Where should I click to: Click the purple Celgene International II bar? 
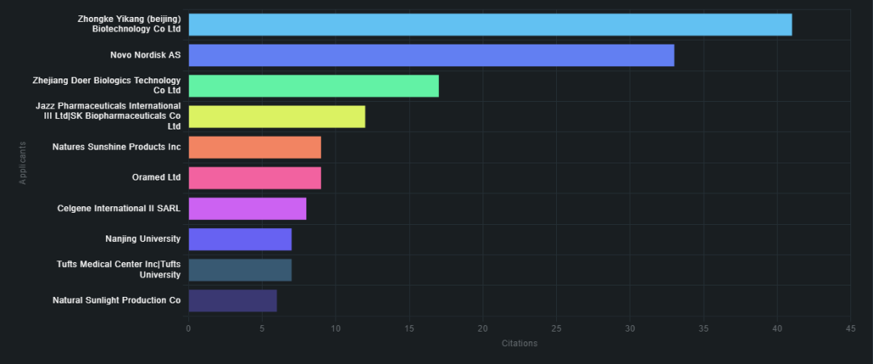[x=247, y=209]
